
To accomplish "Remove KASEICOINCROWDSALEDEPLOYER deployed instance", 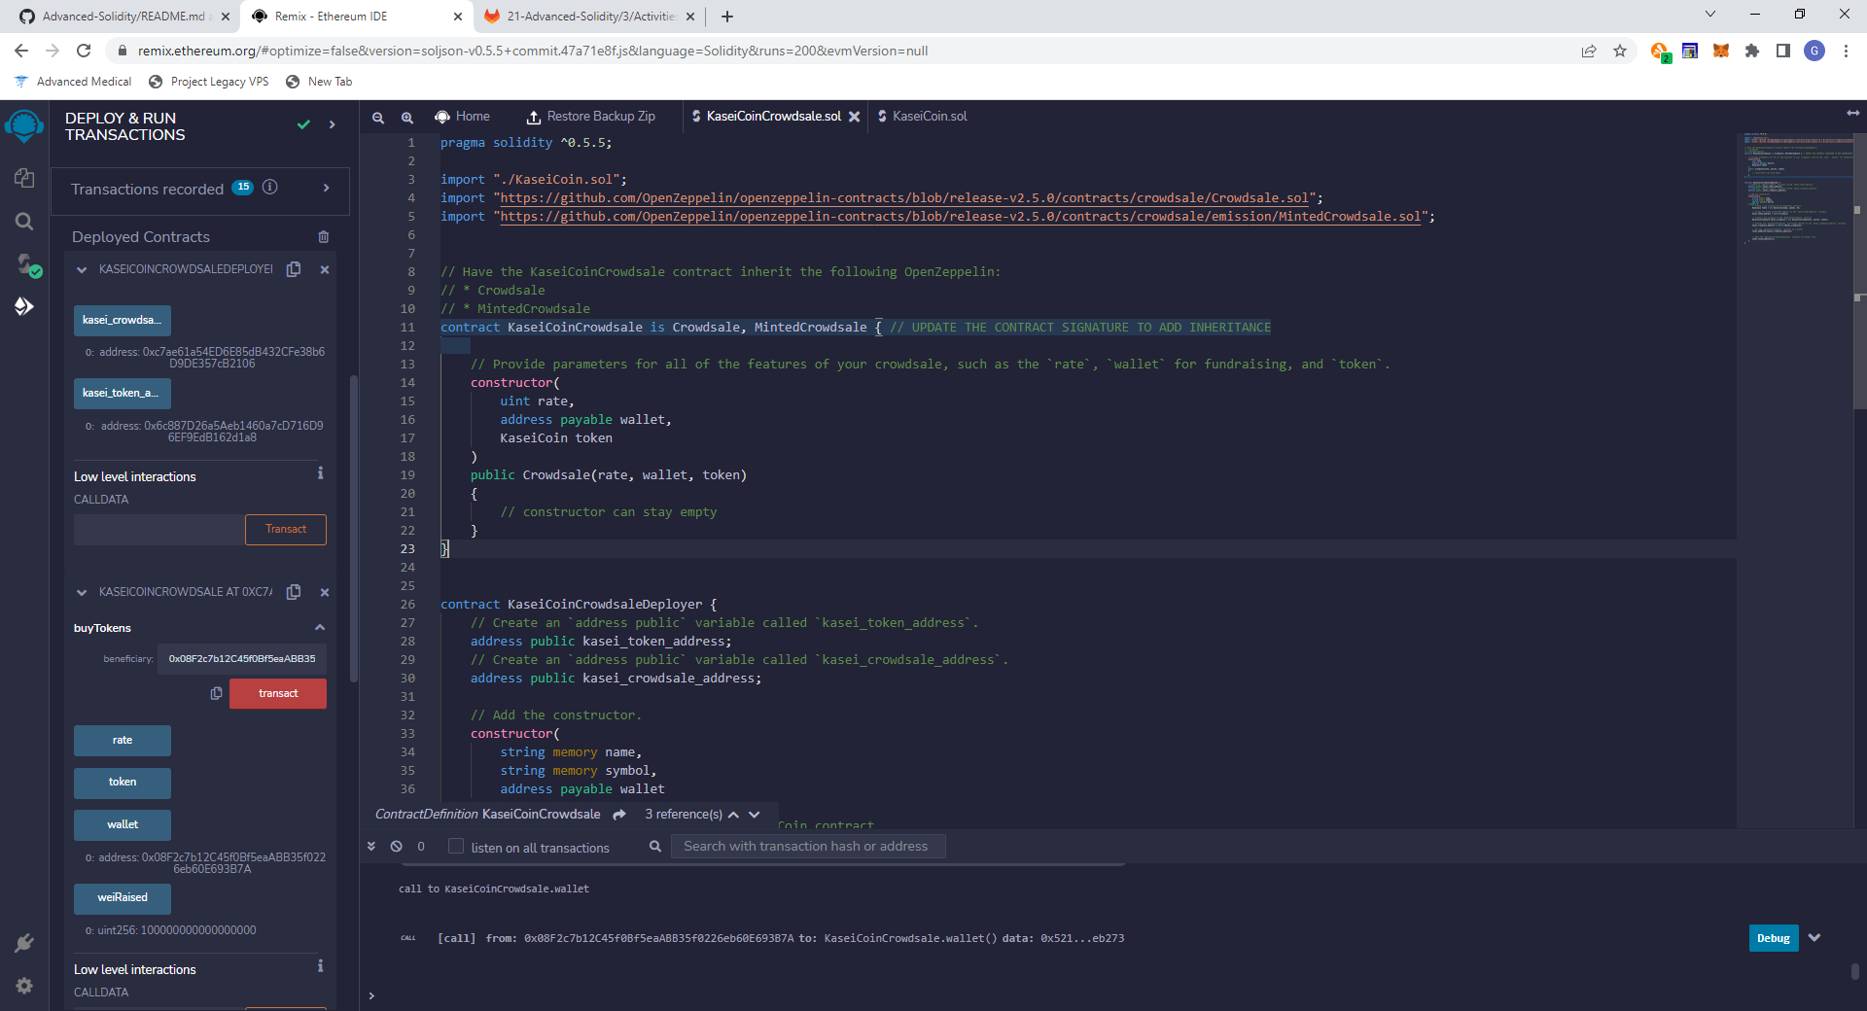I will tap(325, 269).
